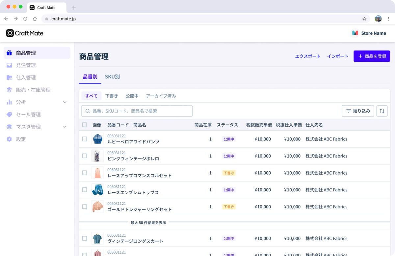Expand the 分析 sidebar menu
Screen dimensions: 395x256
65,102
